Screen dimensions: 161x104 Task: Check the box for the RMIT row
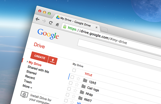coord(67,95)
